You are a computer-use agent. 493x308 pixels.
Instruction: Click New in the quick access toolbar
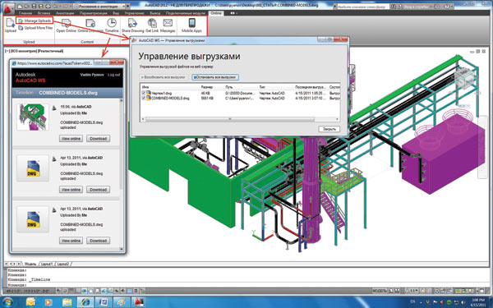click(20, 6)
